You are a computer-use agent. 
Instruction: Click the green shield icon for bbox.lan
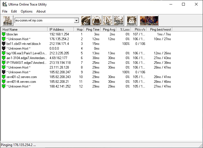4,34
